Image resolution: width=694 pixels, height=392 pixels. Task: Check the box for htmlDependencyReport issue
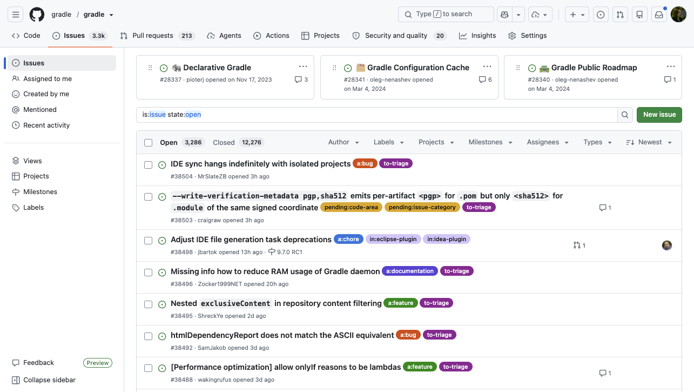148,336
